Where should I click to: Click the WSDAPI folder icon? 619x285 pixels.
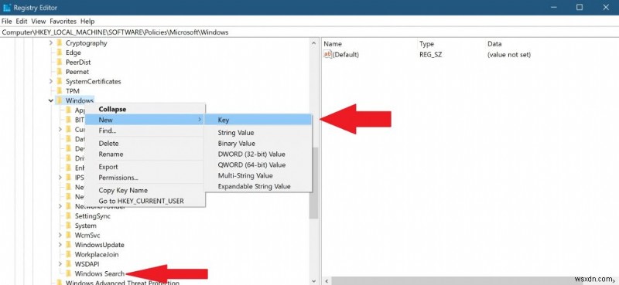pos(69,264)
